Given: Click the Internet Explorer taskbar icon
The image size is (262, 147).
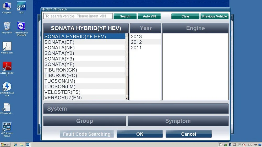Looking at the screenshot, I should 15,145.
